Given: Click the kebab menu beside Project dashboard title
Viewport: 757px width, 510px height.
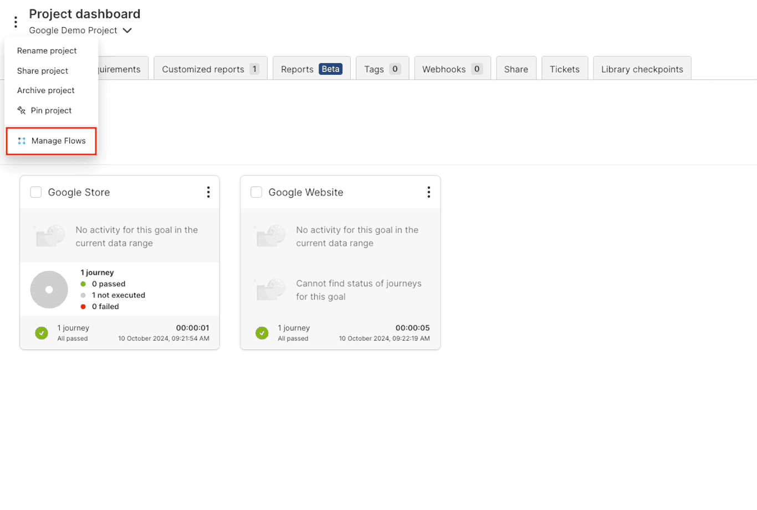Looking at the screenshot, I should 16,22.
